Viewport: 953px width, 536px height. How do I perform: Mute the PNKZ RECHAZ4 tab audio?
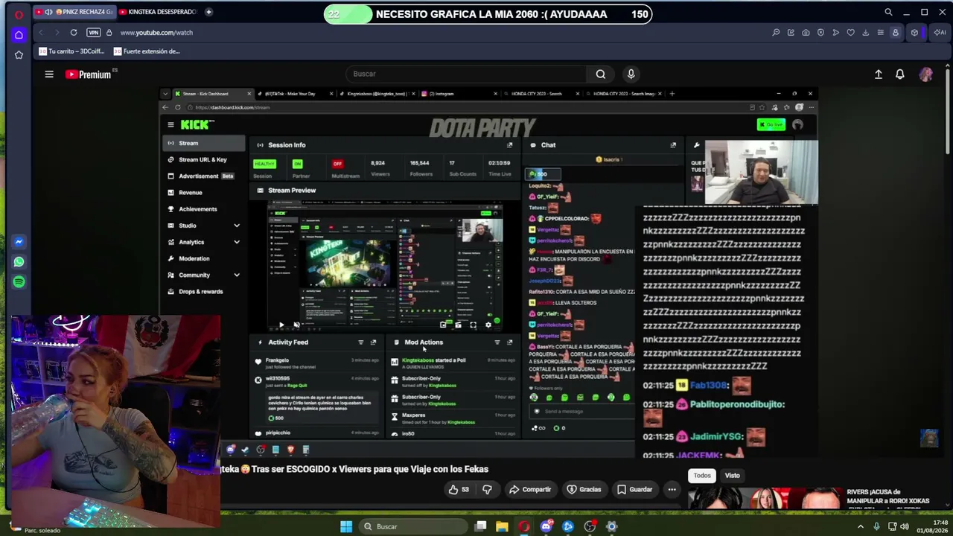point(48,12)
